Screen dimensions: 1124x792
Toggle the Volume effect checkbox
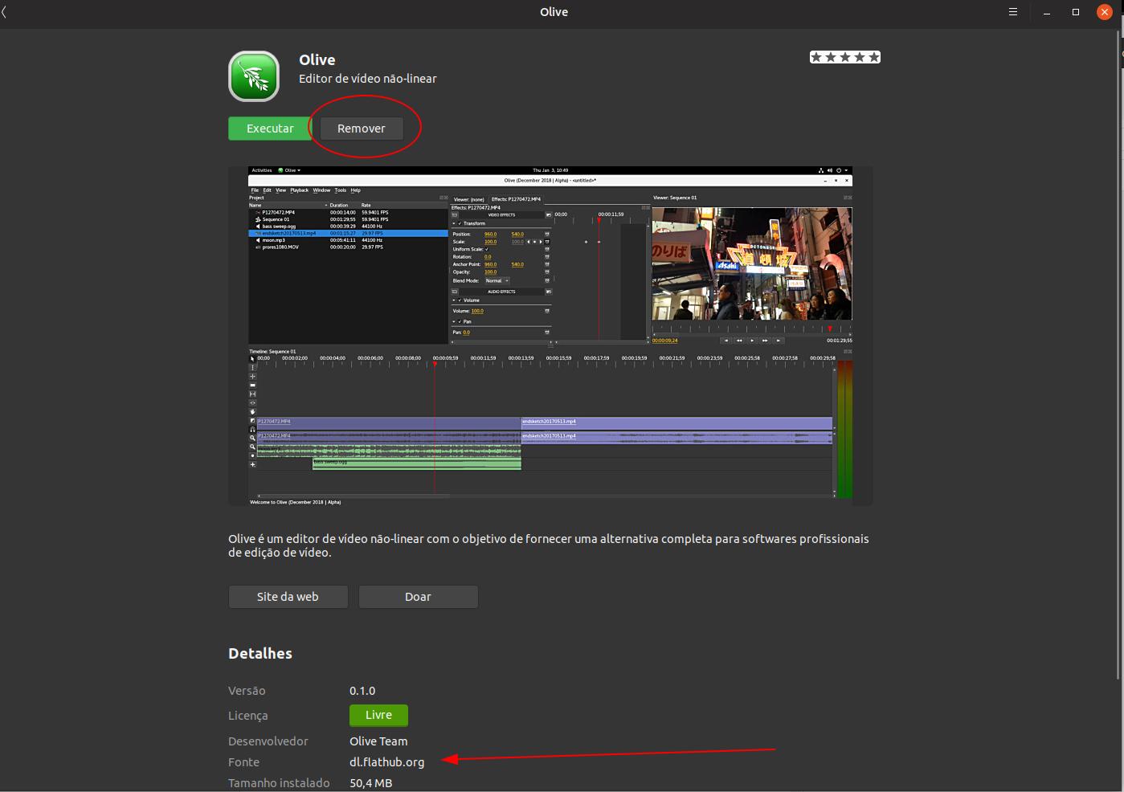[460, 300]
